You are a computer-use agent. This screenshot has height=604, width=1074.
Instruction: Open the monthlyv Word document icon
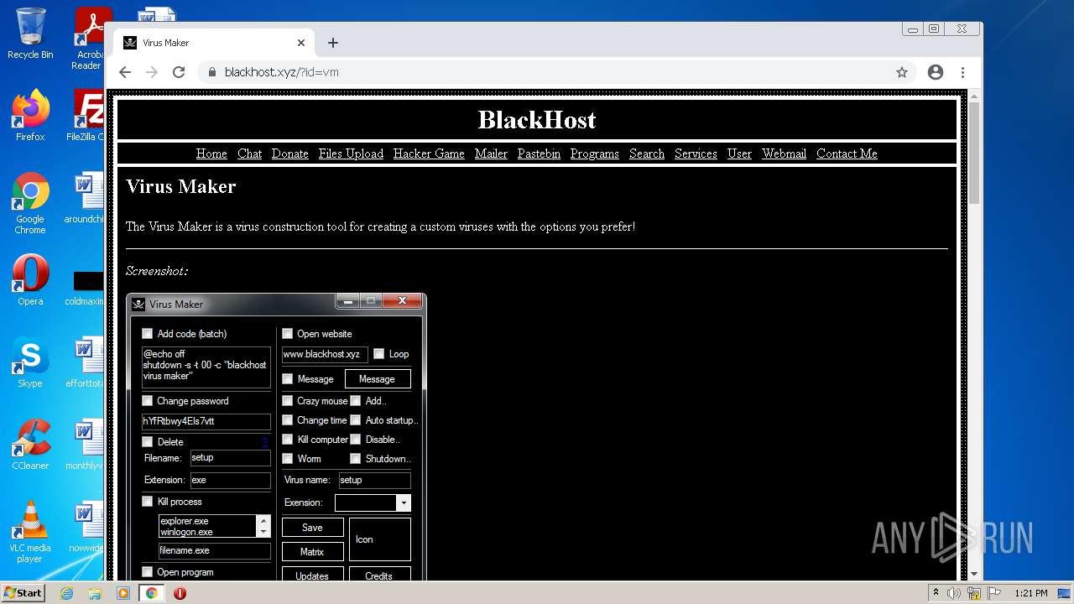[x=86, y=445]
